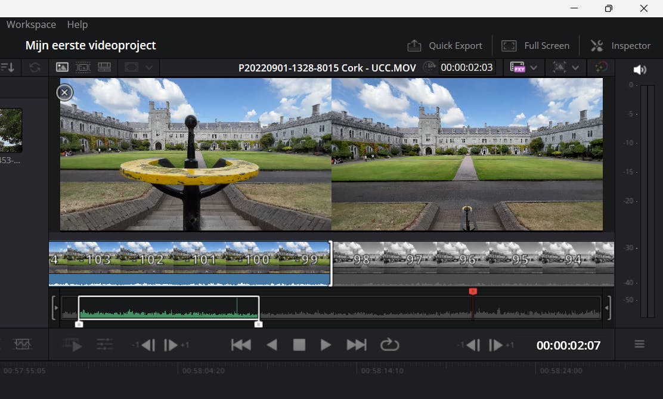Click the source timecode field 00:00:02:03
The width and height of the screenshot is (663, 399).
click(467, 67)
